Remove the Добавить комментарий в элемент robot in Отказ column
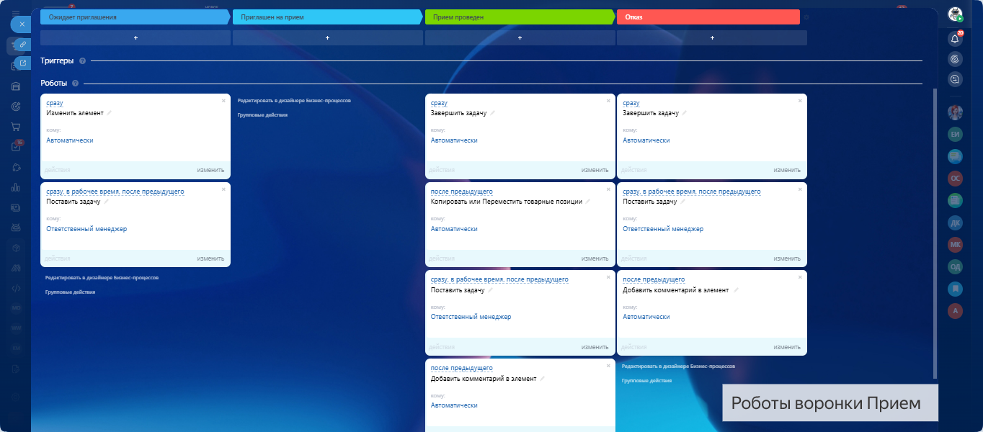The height and width of the screenshot is (432, 983). (x=800, y=277)
